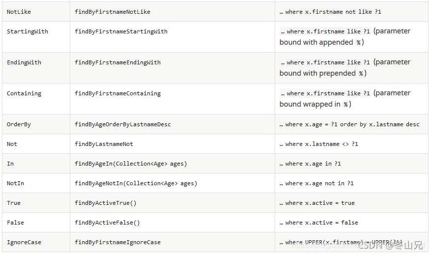Select findByActiveFalse() method name
The image size is (430, 254).
[107, 223]
